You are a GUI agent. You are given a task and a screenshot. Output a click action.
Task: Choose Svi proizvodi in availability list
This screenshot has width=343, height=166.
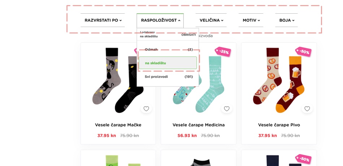(x=168, y=77)
